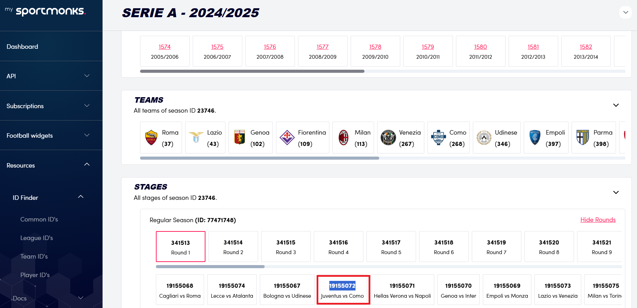Click the my sportmonks logo
The image size is (637, 308).
45,11
